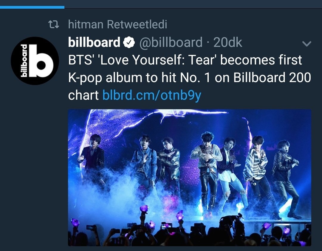Click the lightning graphic atop the photo

[x=167, y=115]
